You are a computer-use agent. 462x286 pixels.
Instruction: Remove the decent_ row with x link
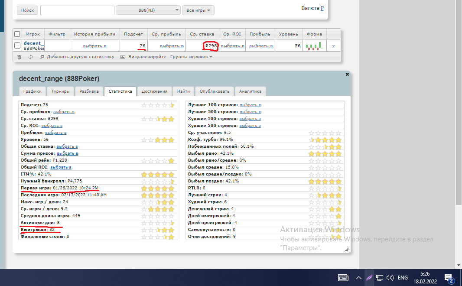coord(333,46)
